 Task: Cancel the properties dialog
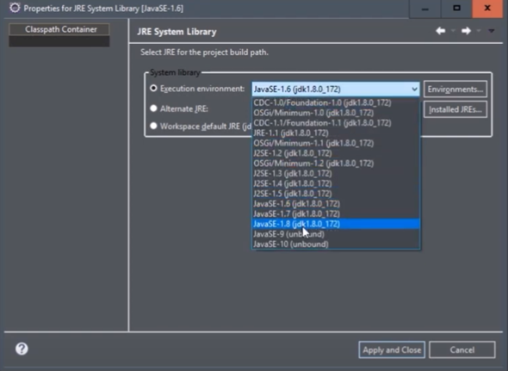[x=462, y=349]
